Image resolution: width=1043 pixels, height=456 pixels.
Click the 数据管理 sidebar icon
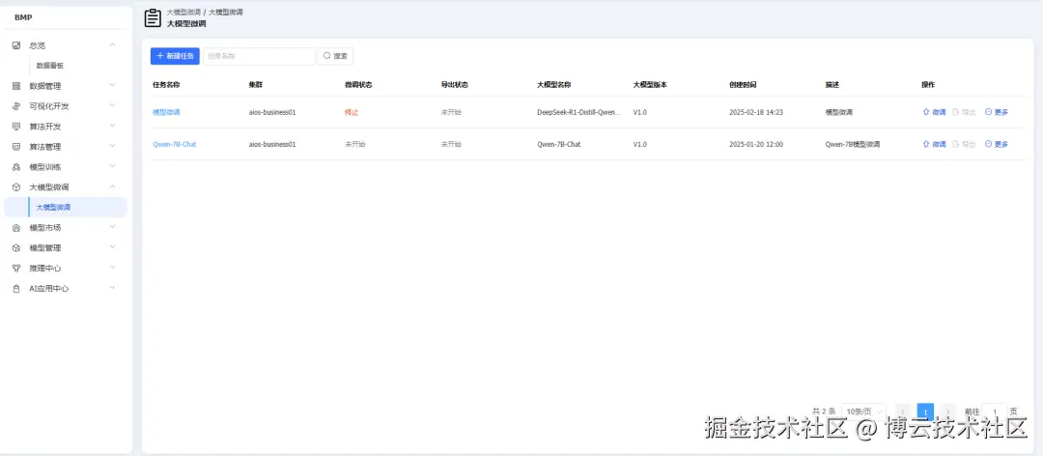[x=16, y=86]
